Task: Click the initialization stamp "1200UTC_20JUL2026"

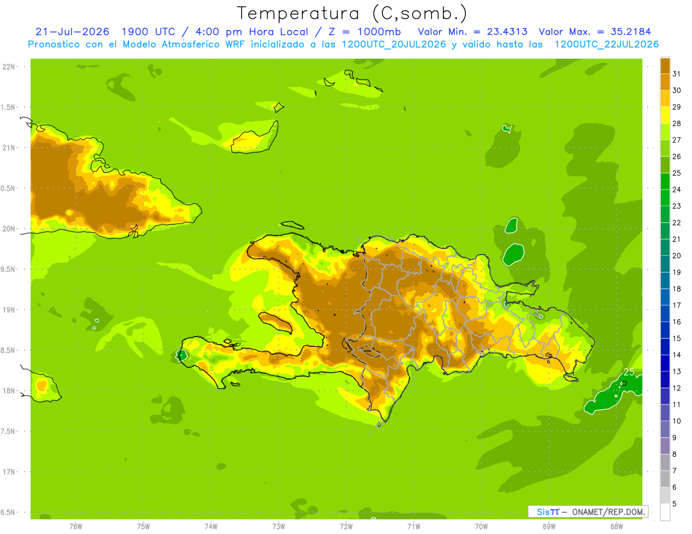Action: 394,44
